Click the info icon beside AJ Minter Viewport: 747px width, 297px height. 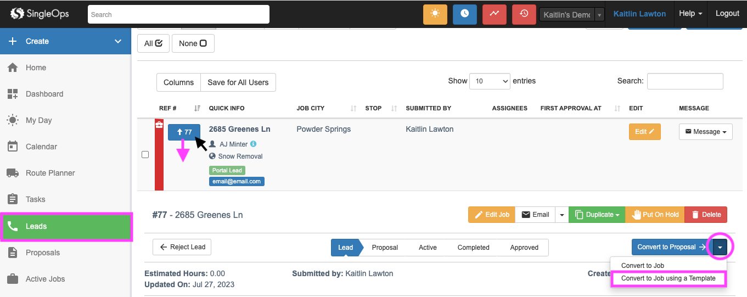click(x=254, y=144)
